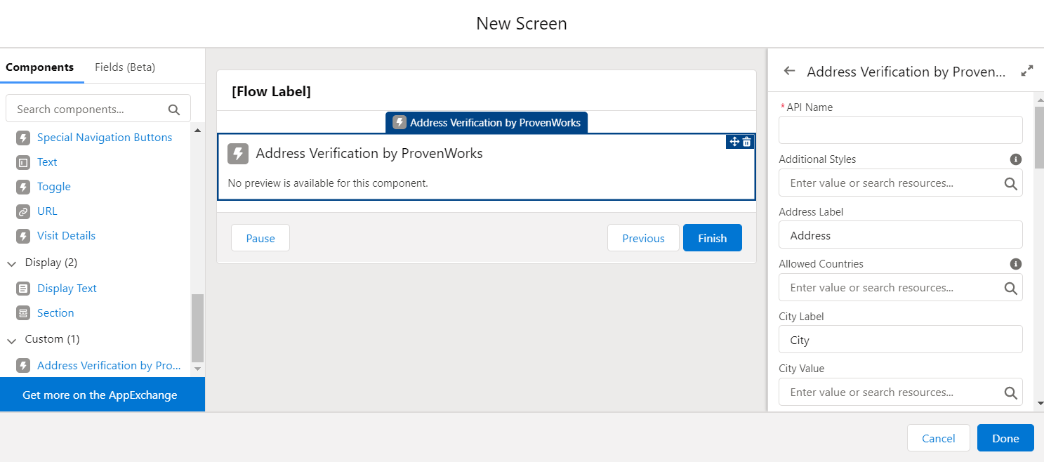This screenshot has height=462, width=1044.
Task: Click the URL link icon
Action: point(23,211)
